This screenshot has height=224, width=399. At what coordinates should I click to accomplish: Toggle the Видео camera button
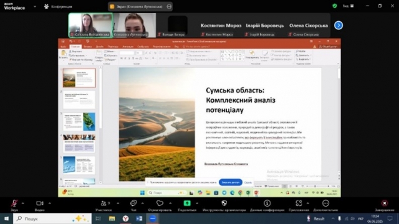tap(40, 203)
